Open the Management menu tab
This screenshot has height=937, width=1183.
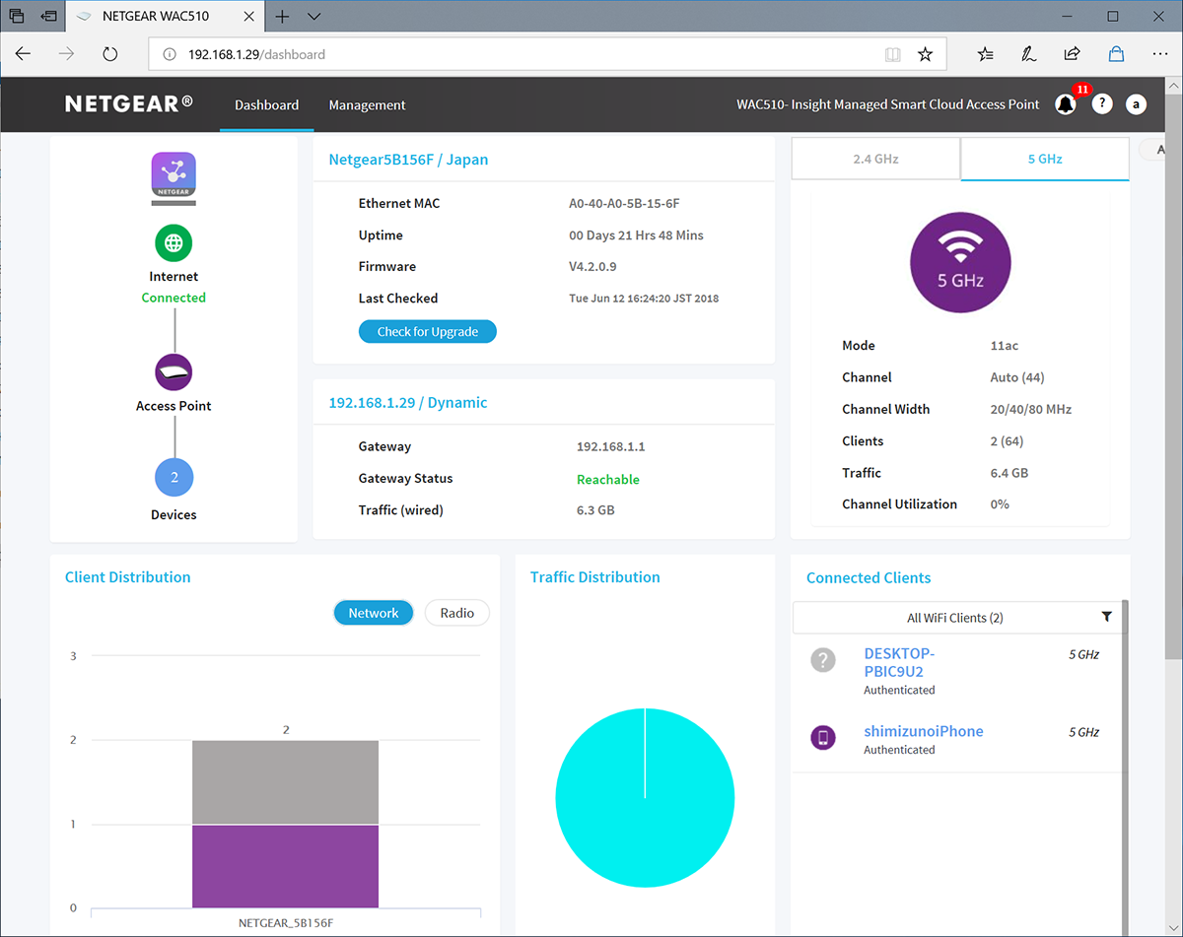[x=367, y=105]
